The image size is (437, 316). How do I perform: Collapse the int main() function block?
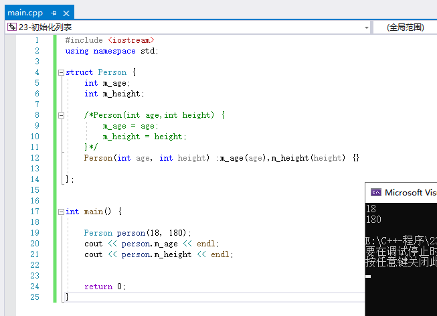pyautogui.click(x=61, y=212)
